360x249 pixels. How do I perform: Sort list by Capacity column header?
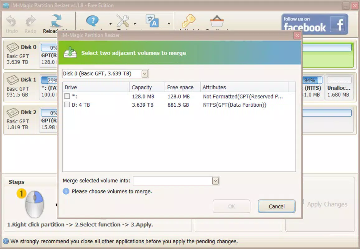click(147, 87)
